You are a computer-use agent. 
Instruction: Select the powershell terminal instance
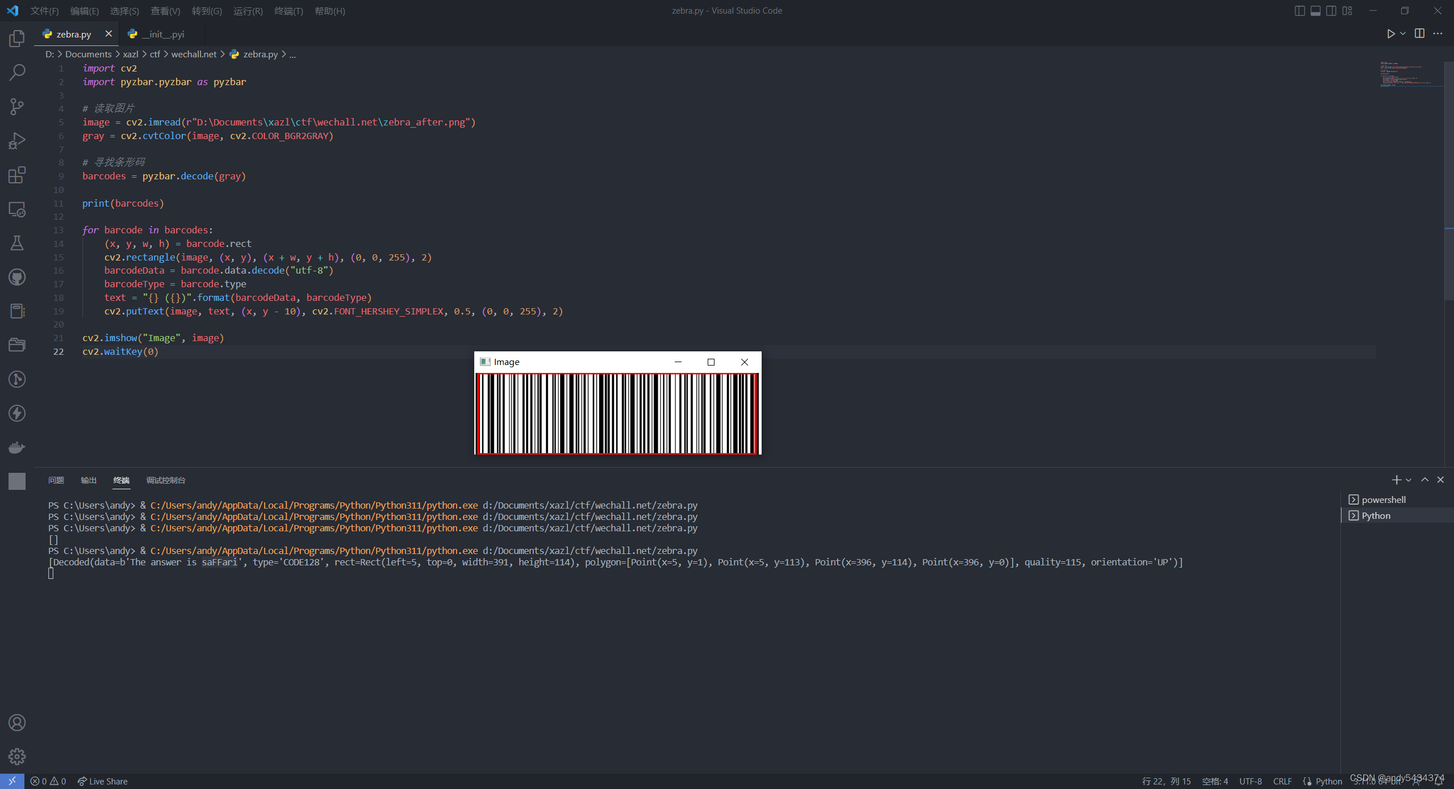(x=1397, y=500)
